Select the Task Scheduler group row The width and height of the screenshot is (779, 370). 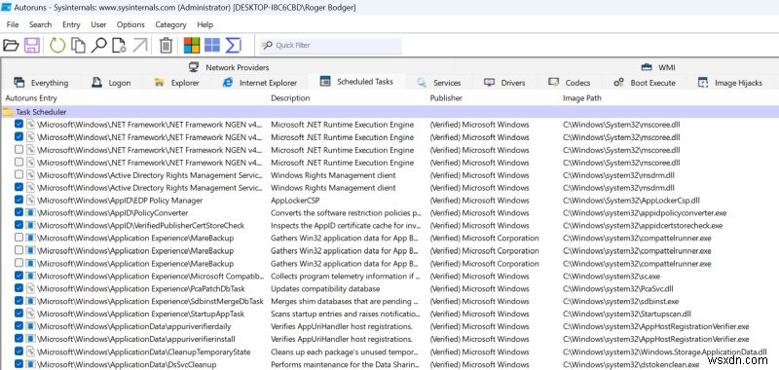click(389, 112)
